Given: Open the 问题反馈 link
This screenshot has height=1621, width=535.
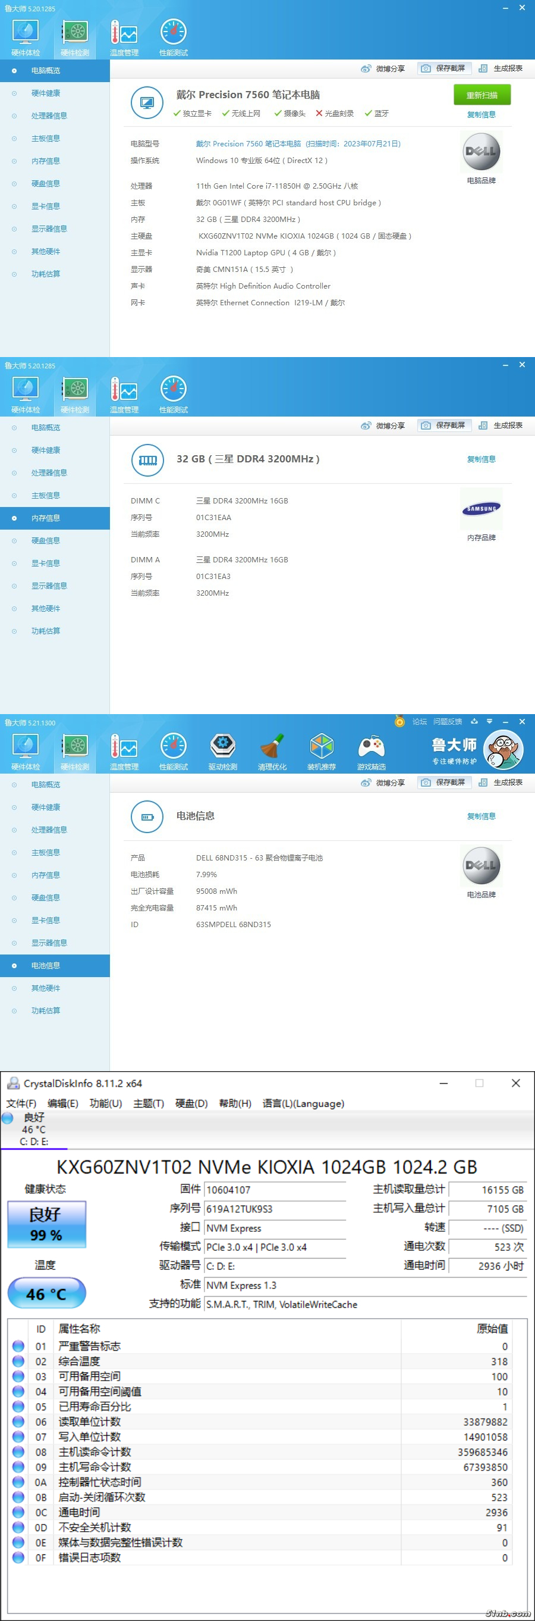Looking at the screenshot, I should [448, 722].
